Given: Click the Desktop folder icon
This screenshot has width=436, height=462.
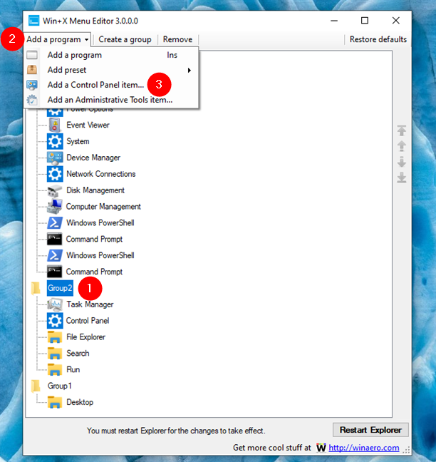Looking at the screenshot, I should point(55,402).
